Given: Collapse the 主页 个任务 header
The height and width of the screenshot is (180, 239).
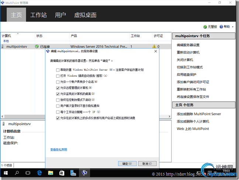Looking at the screenshot, I should coord(204,105).
